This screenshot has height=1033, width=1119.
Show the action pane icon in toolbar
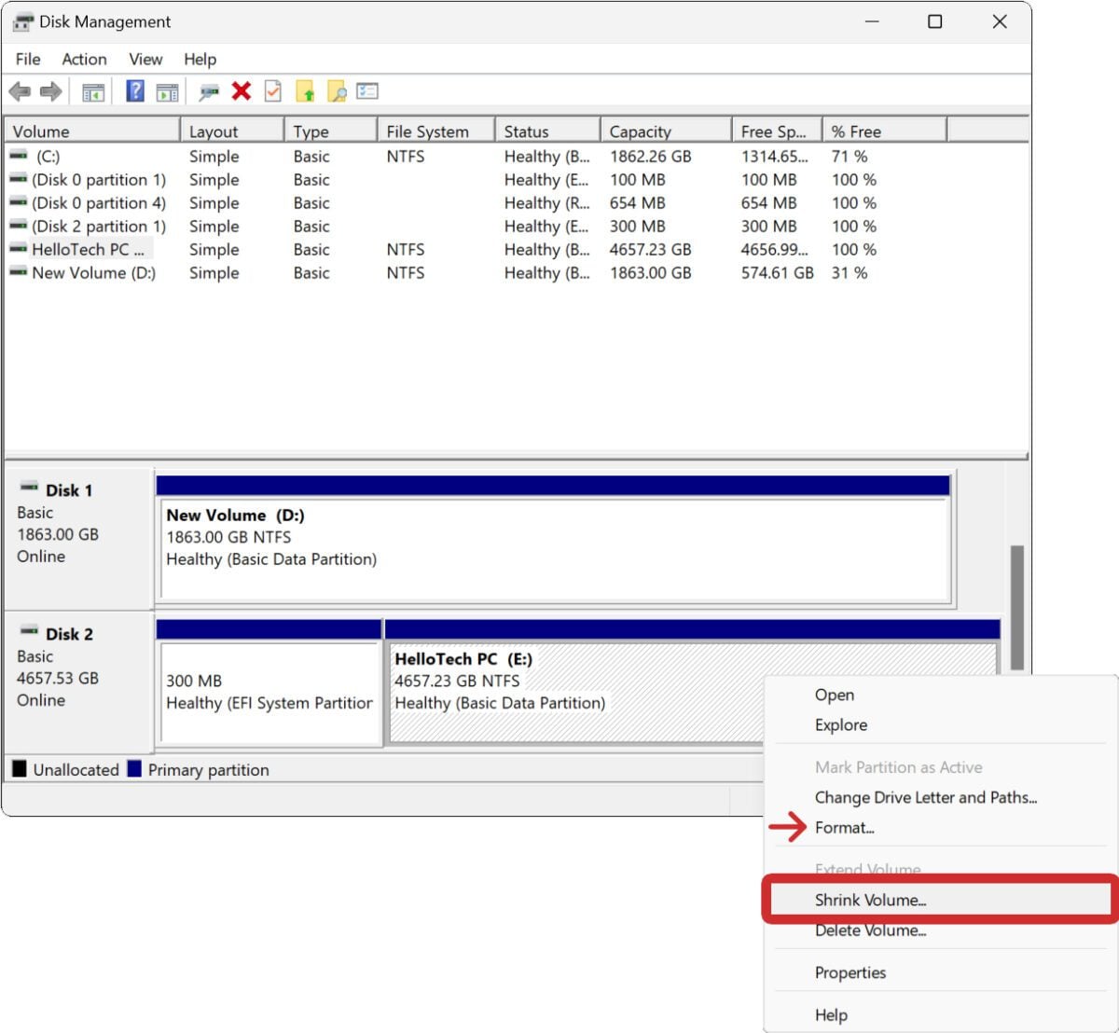(166, 90)
